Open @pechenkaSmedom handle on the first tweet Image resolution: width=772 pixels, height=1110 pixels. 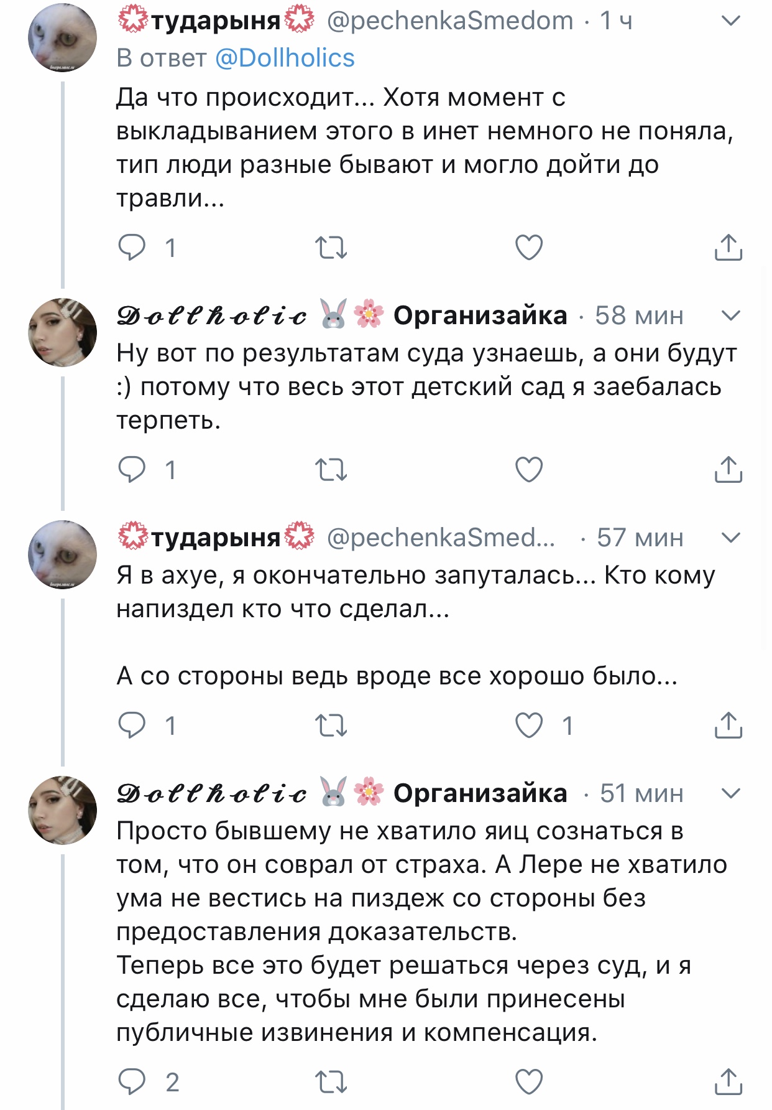pyautogui.click(x=450, y=21)
